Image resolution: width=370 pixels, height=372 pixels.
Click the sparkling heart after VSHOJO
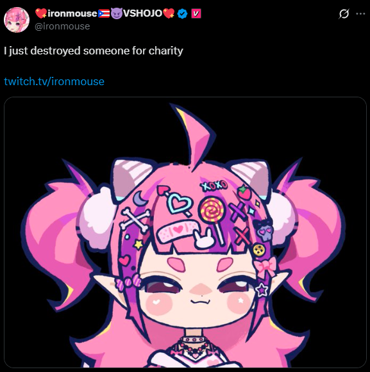(169, 13)
